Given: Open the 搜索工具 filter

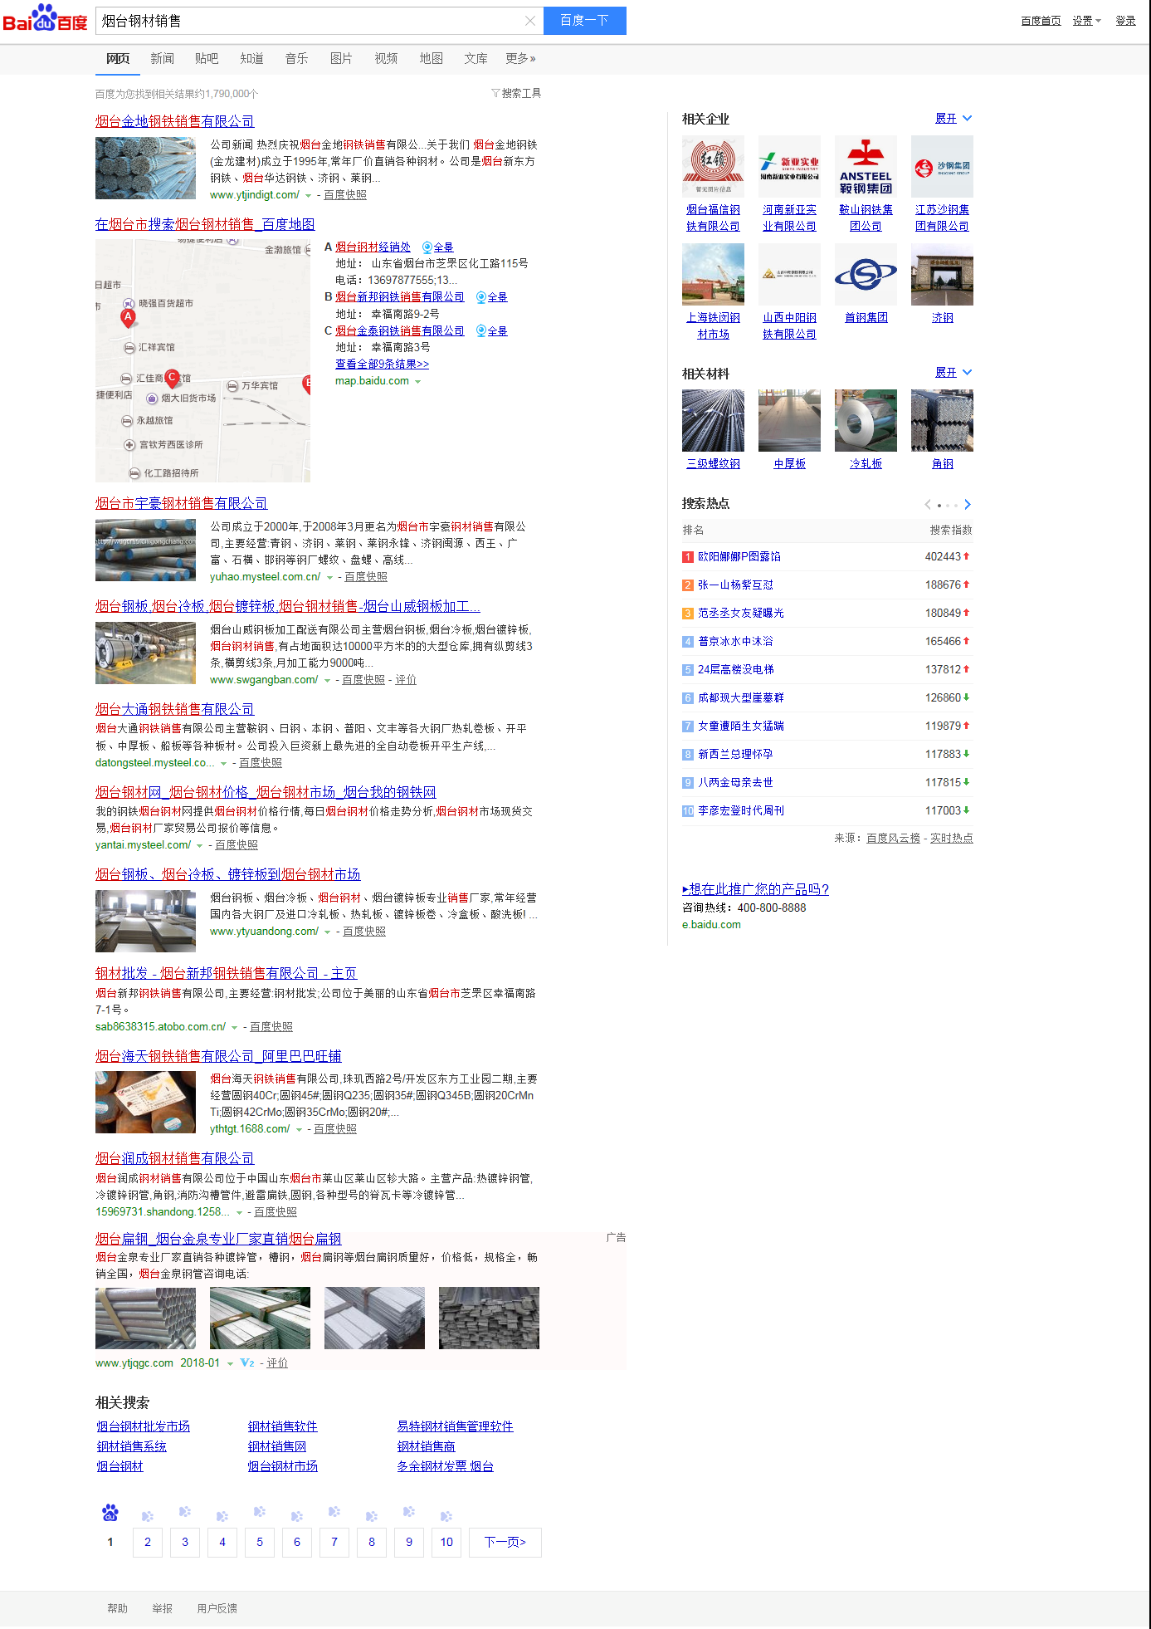Looking at the screenshot, I should (516, 94).
